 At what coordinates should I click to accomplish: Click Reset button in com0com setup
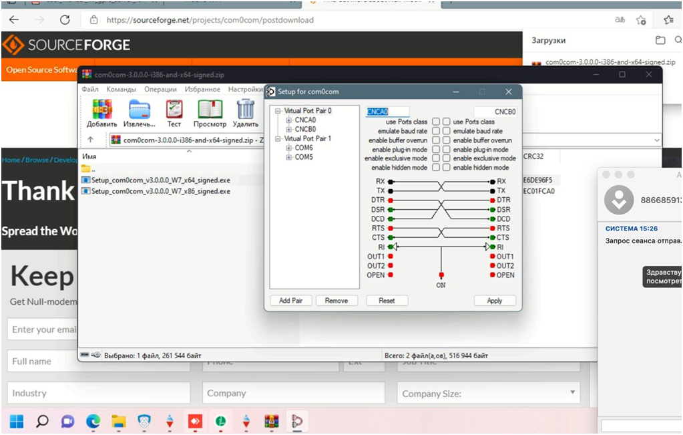387,301
